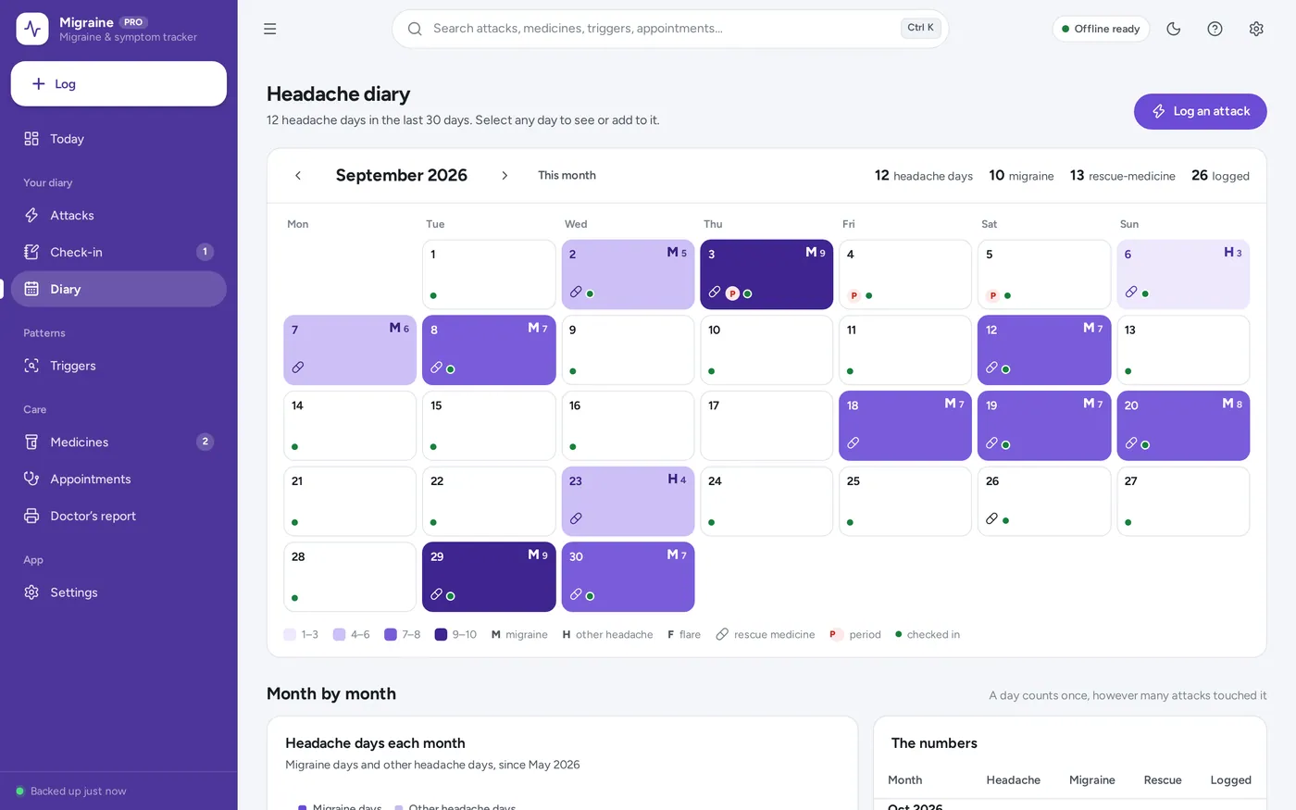The image size is (1296, 810).
Task: Select September 29 migraine day
Action: 489,577
